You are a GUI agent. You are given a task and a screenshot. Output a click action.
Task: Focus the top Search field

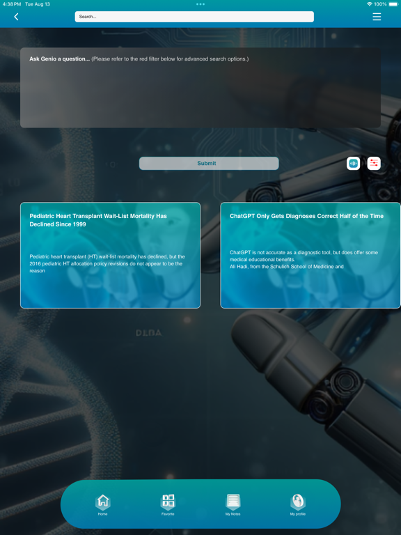tap(194, 17)
